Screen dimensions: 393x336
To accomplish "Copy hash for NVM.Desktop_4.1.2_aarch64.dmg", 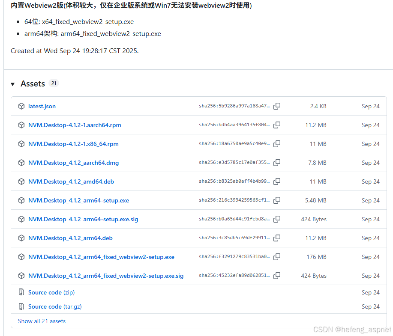I will [x=277, y=163].
